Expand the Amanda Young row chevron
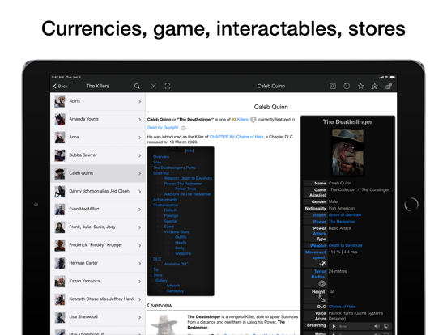 pos(139,120)
